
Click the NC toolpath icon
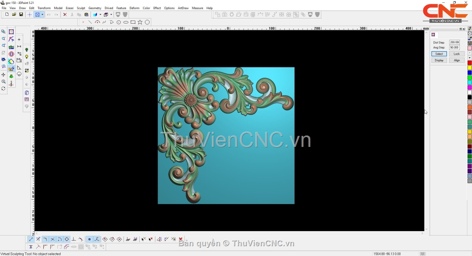11,83
